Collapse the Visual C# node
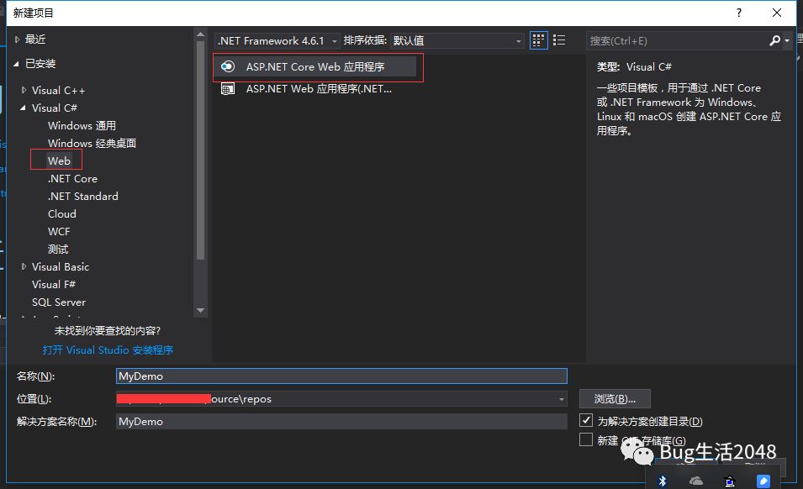 (x=23, y=108)
